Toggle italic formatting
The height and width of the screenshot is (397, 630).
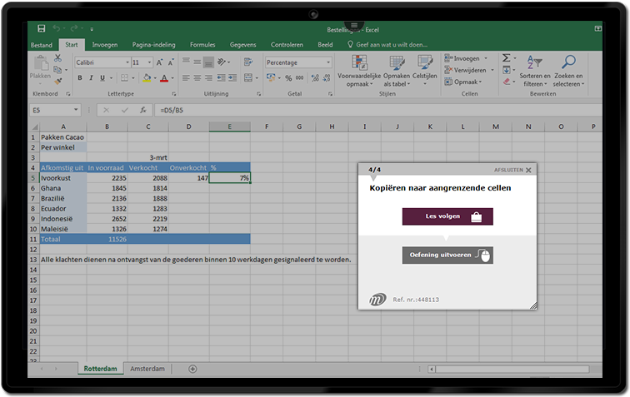click(x=92, y=78)
